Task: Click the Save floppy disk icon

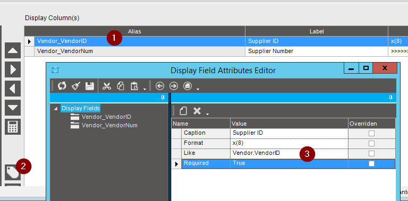Action: (90, 86)
